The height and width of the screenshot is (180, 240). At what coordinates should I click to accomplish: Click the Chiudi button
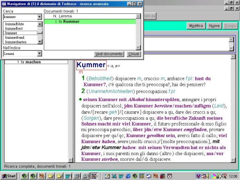pos(134,54)
